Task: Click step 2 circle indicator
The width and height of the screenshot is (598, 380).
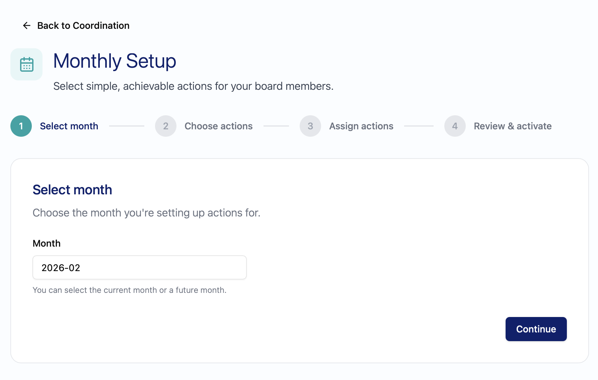Action: pyautogui.click(x=166, y=126)
